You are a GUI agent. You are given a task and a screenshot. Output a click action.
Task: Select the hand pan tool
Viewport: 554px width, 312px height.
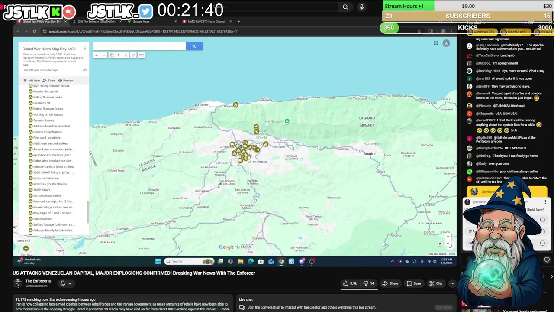(x=112, y=55)
